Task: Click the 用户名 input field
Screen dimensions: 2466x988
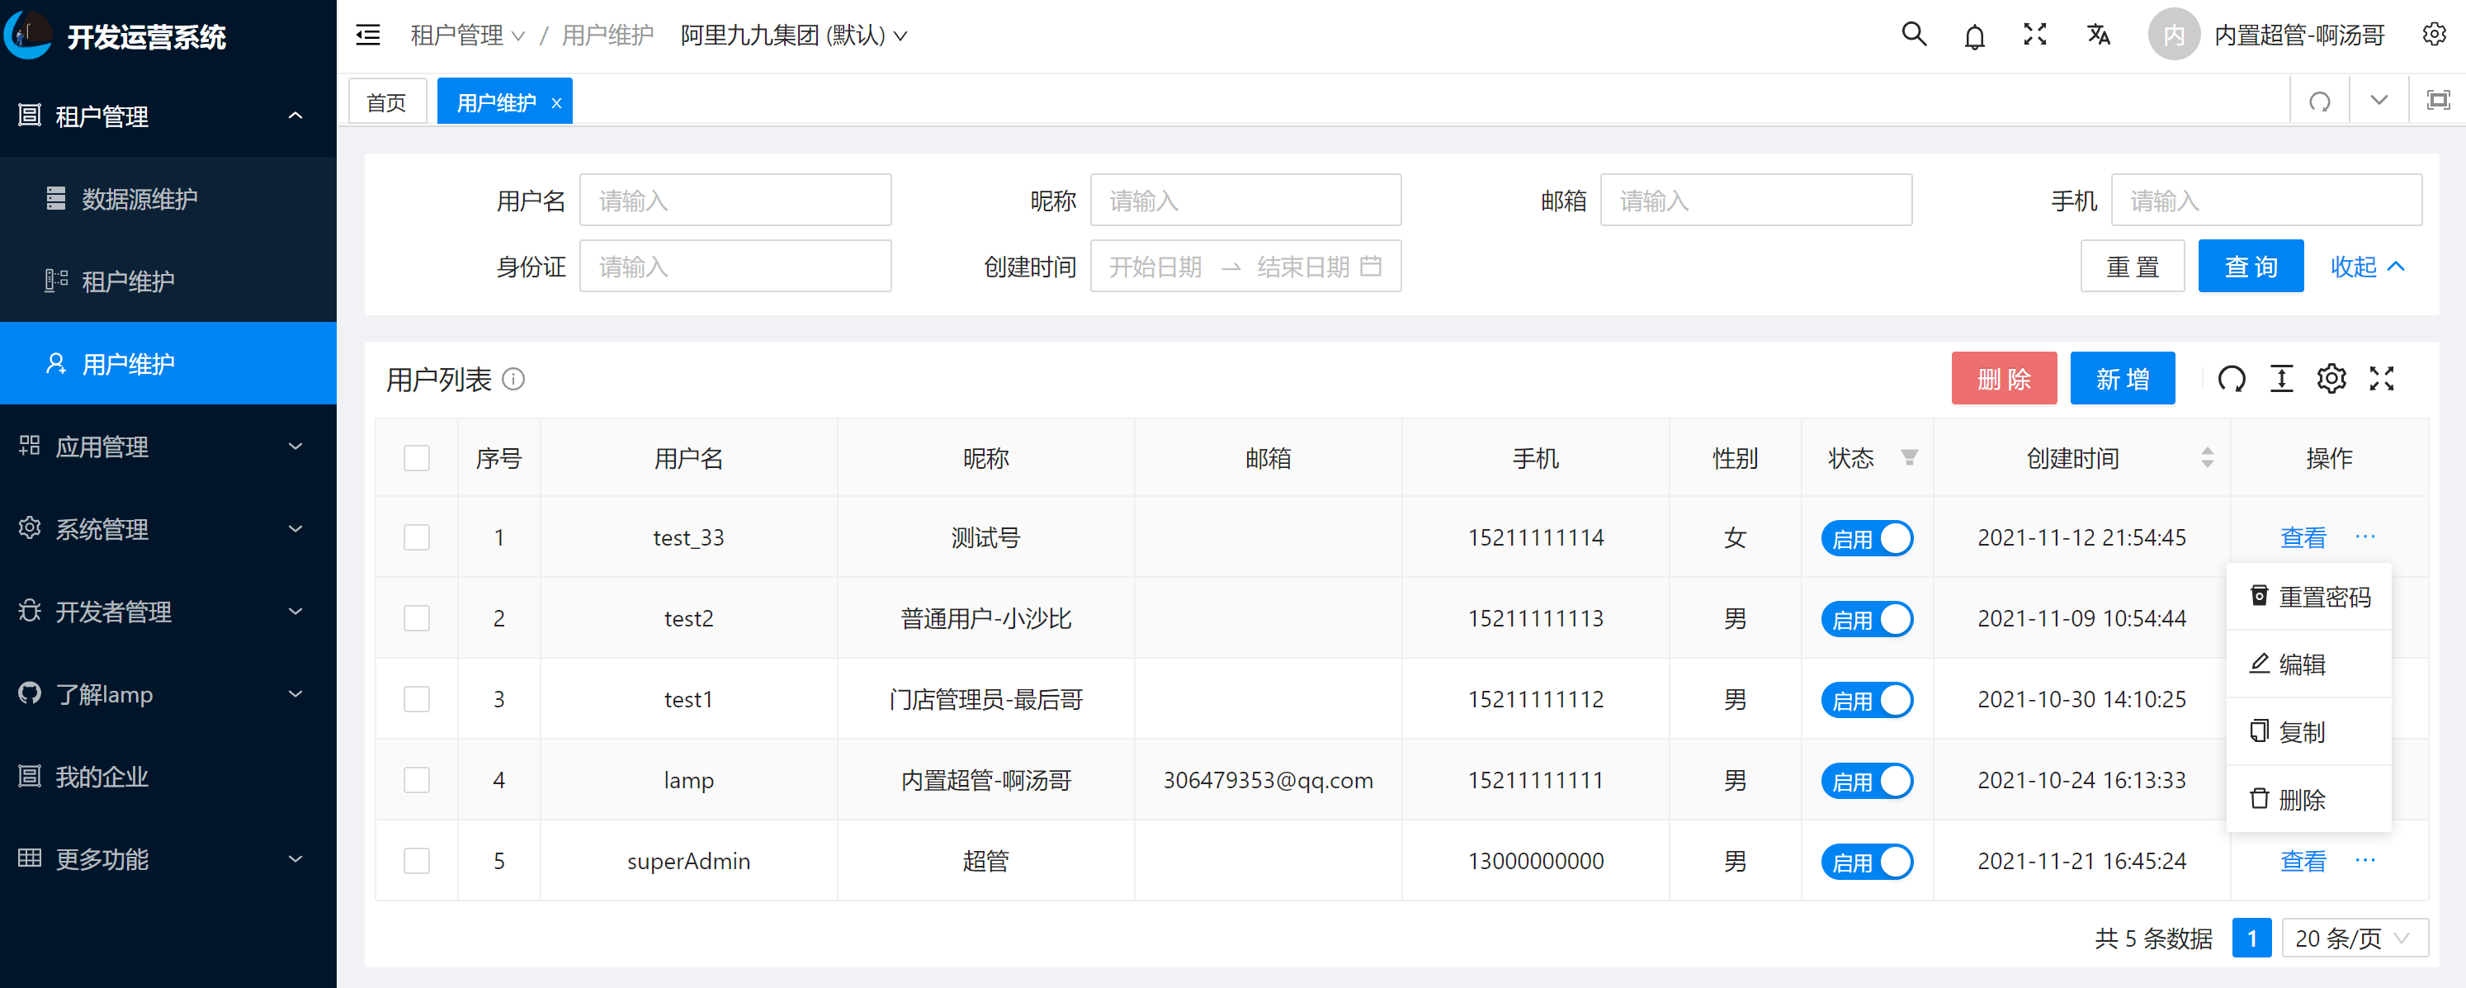Action: (x=735, y=200)
